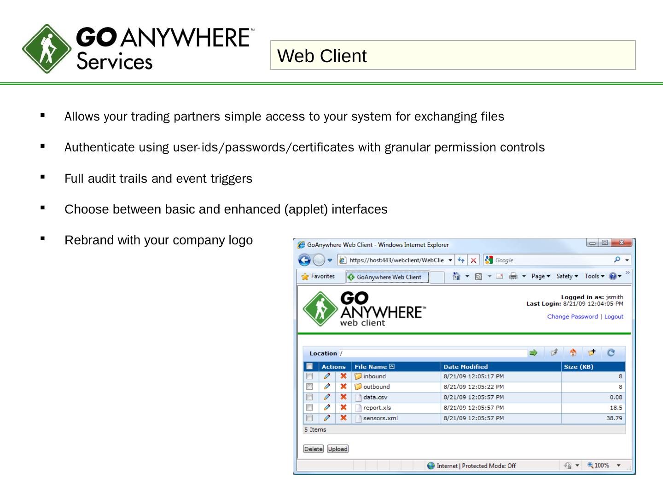Open the outbound folder
The width and height of the screenshot is (663, 497).
coord(376,387)
